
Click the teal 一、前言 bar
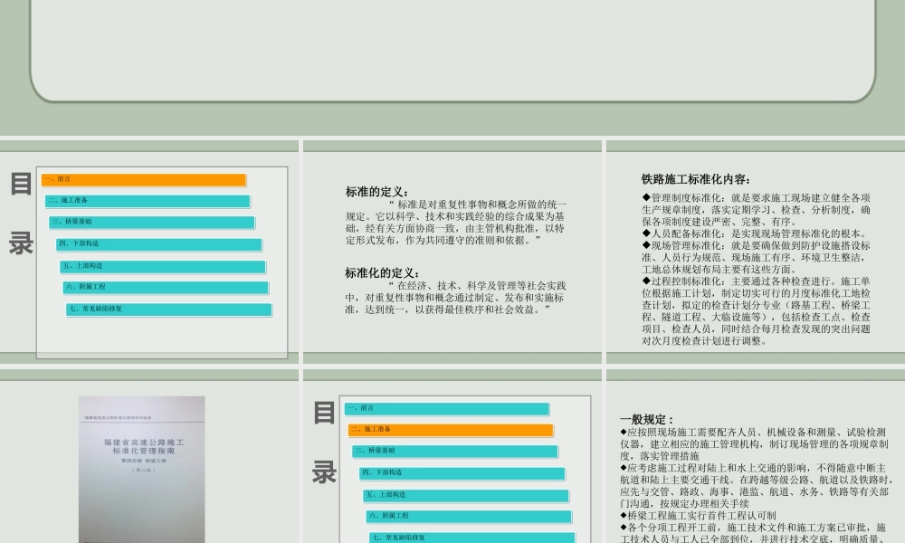point(447,409)
